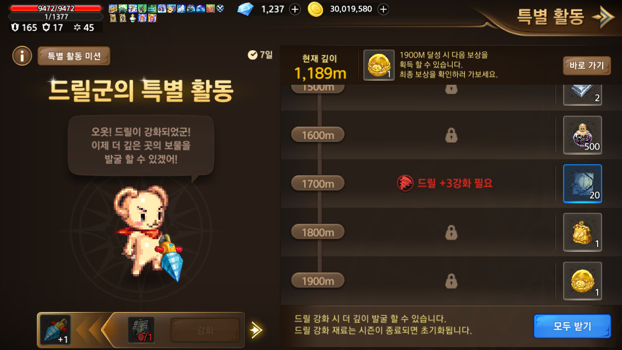Select the 1700m depth marker
This screenshot has width=622, height=350.
(x=318, y=183)
